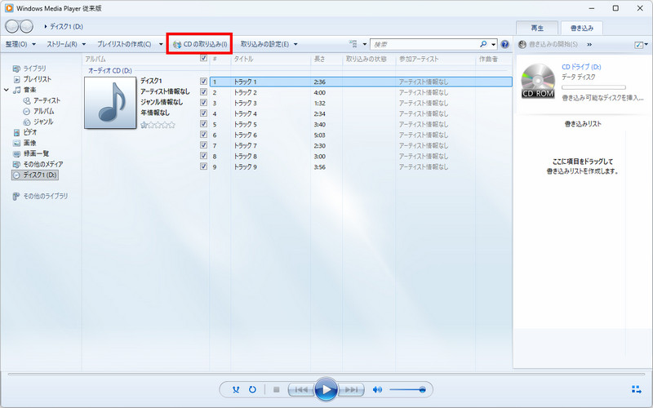Click the ディスク1 (D:) breadcrumb
The image size is (653, 408).
(x=66, y=26)
